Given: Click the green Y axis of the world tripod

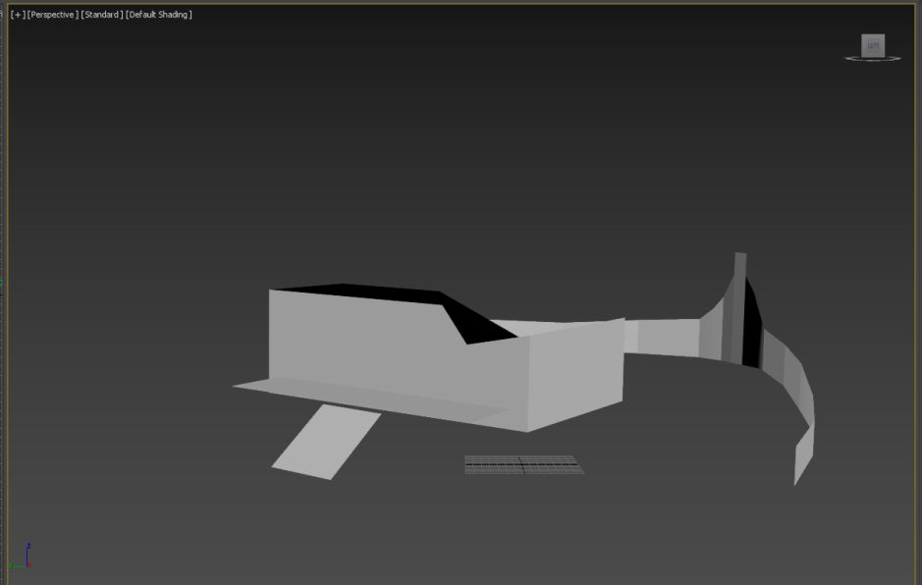Looking at the screenshot, I should click(16, 565).
